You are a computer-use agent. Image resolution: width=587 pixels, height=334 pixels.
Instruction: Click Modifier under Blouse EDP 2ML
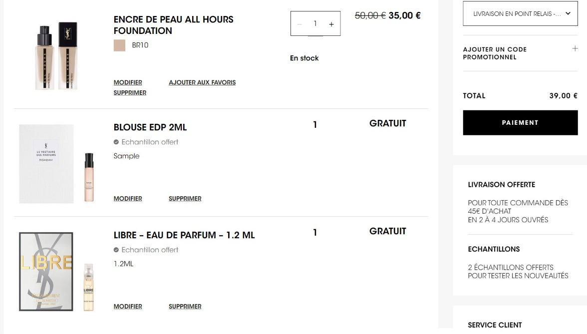pyautogui.click(x=128, y=199)
